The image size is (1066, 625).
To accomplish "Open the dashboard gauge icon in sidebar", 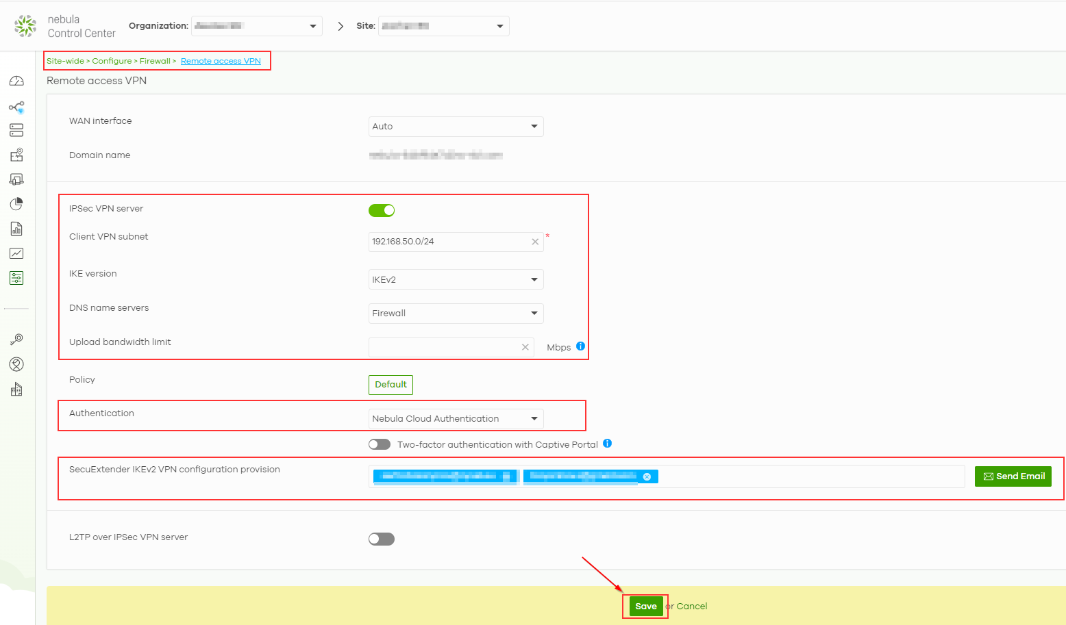I will coord(16,81).
